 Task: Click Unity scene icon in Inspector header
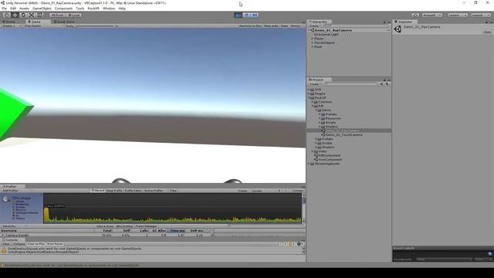pyautogui.click(x=398, y=29)
